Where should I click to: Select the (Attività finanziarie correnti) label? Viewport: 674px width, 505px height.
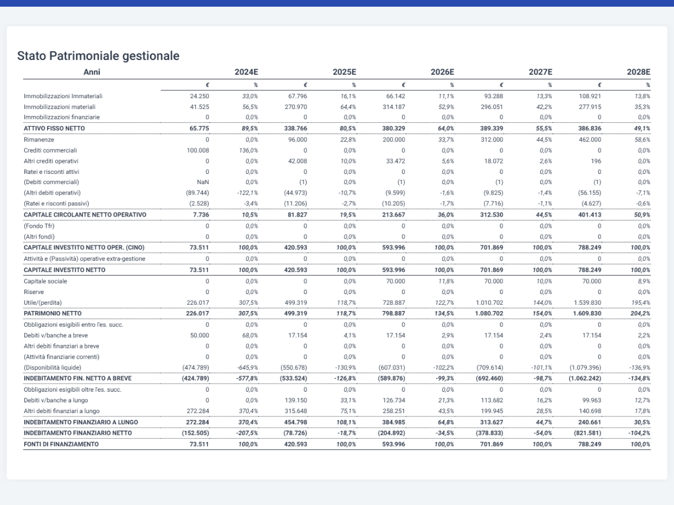pyautogui.click(x=61, y=357)
